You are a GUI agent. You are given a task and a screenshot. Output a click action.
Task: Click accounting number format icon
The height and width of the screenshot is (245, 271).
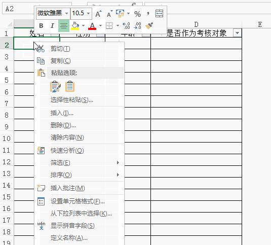click(x=120, y=14)
